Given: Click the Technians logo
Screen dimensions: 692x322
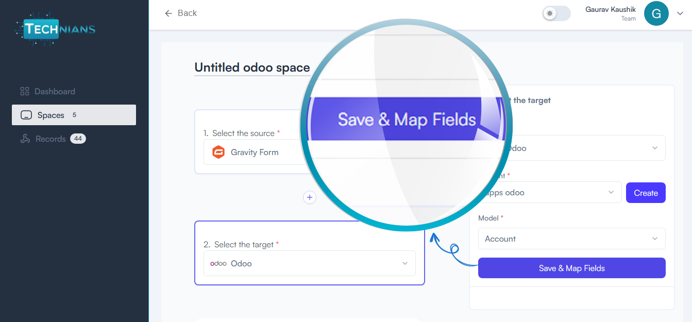Looking at the screenshot, I should tap(55, 29).
